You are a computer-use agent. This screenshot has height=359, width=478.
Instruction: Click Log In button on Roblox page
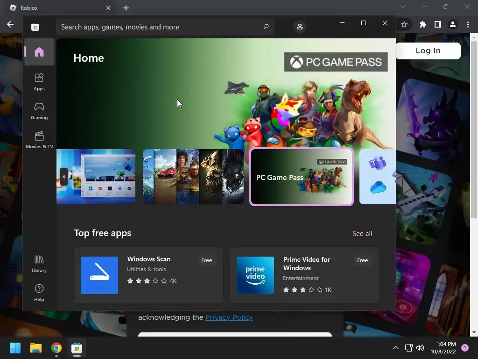click(x=428, y=50)
